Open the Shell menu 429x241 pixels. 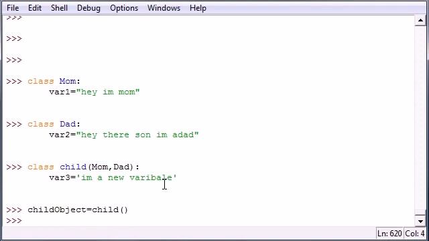click(59, 8)
